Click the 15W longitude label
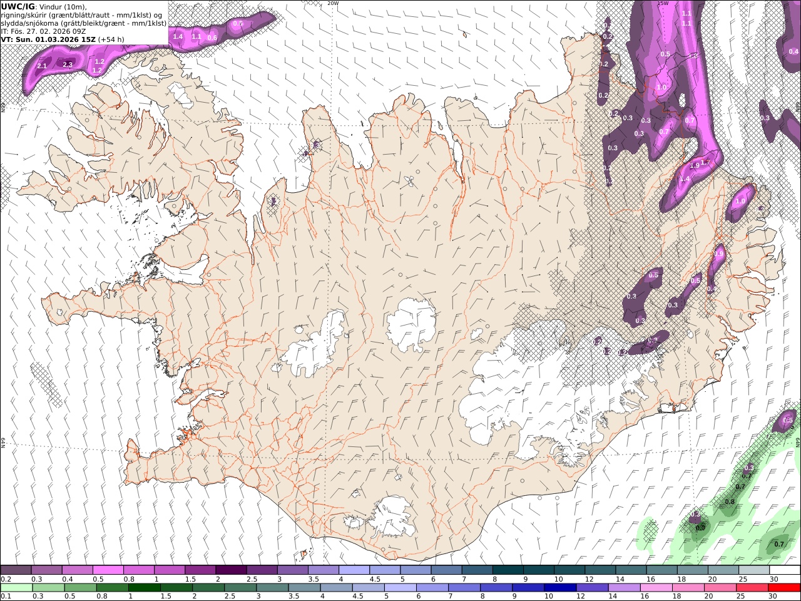Image resolution: width=801 pixels, height=601 pixels. pos(663,3)
